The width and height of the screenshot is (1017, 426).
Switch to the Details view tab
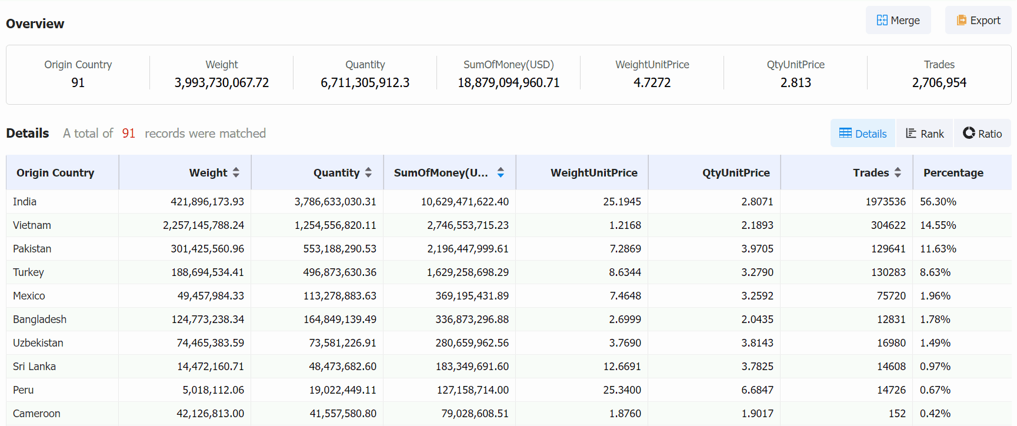tap(863, 133)
